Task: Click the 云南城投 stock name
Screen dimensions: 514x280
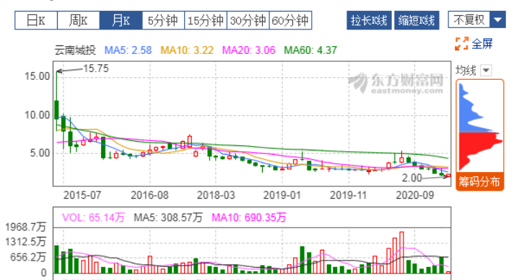Action: 75,50
